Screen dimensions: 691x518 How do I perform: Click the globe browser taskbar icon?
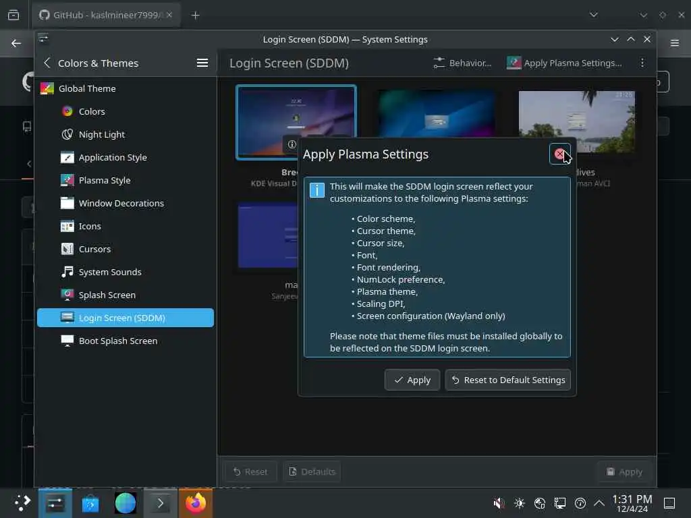(x=125, y=503)
